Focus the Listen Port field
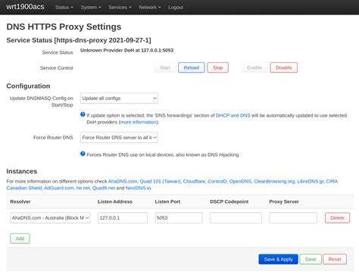Viewport: 359px width, 278px height. [x=179, y=217]
